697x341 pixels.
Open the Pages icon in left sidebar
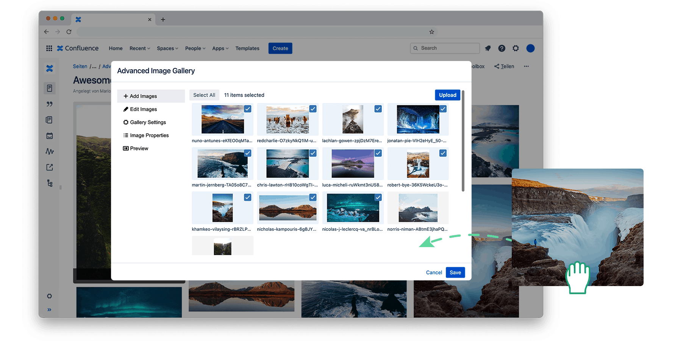tap(50, 88)
